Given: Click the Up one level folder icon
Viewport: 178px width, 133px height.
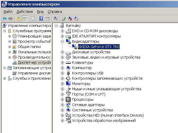Looking at the screenshot, I should click(x=19, y=18).
